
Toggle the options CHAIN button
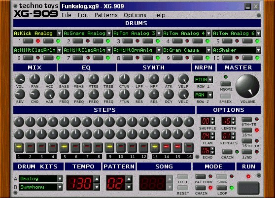227,152
